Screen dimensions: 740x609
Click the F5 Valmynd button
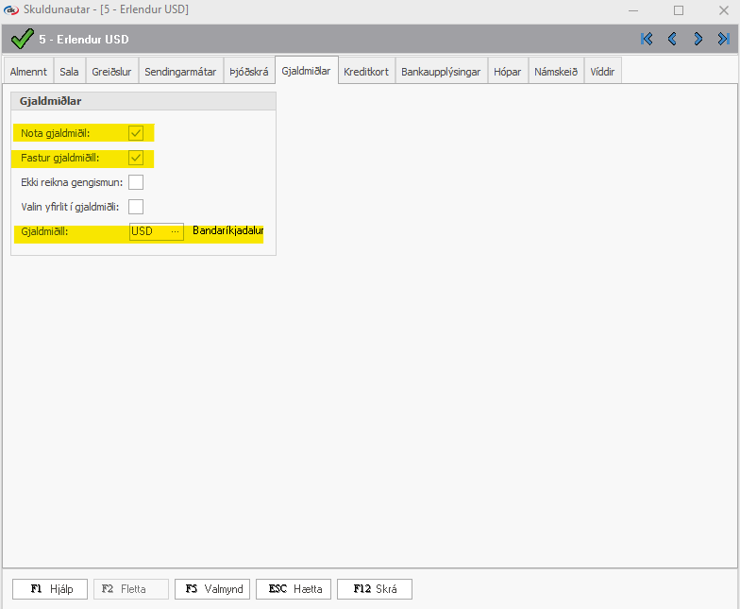[x=213, y=589]
